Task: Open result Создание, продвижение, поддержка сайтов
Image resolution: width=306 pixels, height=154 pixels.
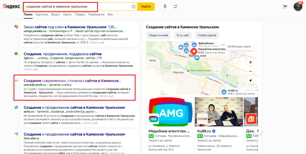Action: coord(63,54)
